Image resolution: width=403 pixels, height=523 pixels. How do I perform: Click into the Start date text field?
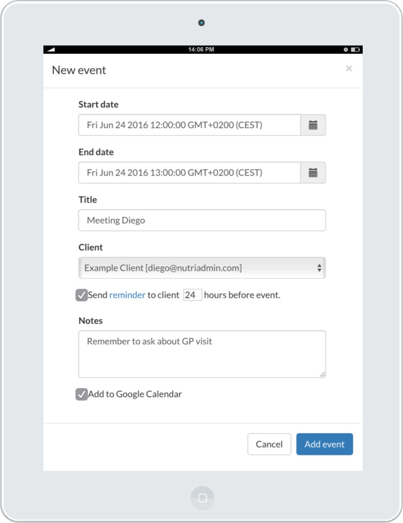click(189, 125)
